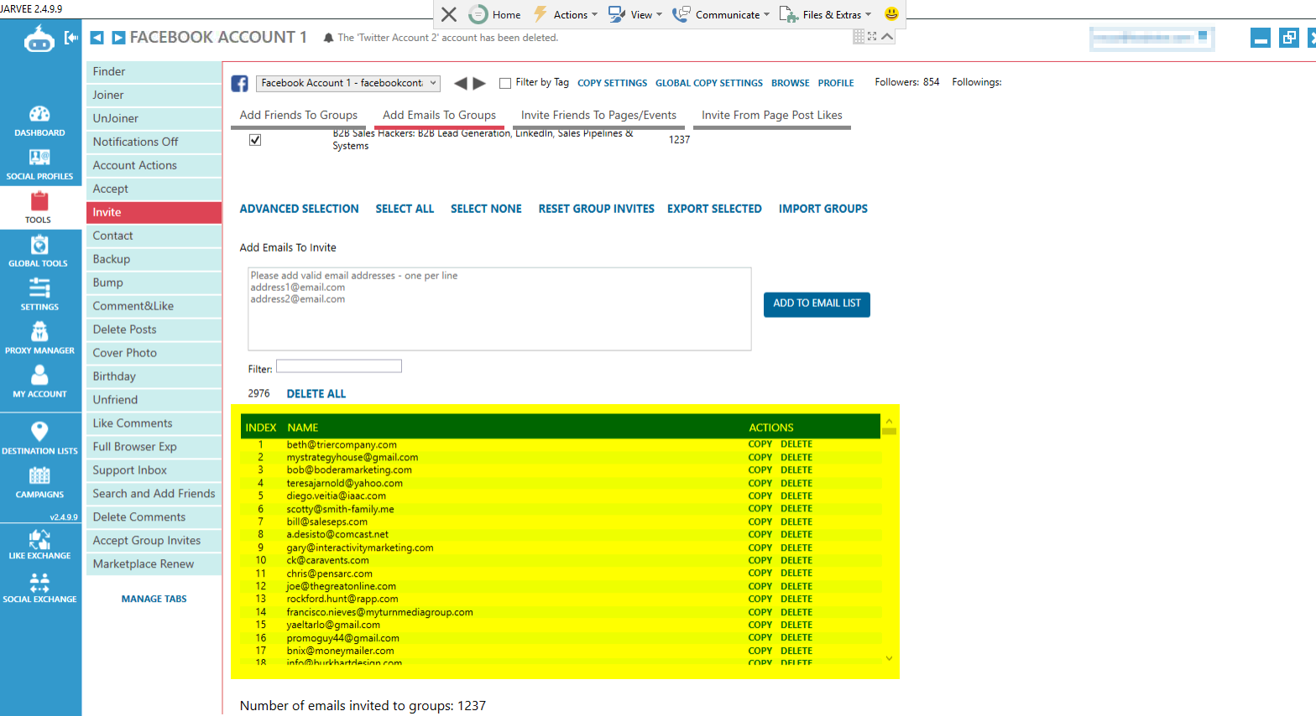Select Finder in tools list
Viewport: 1316px width, 716px height.
(154, 72)
